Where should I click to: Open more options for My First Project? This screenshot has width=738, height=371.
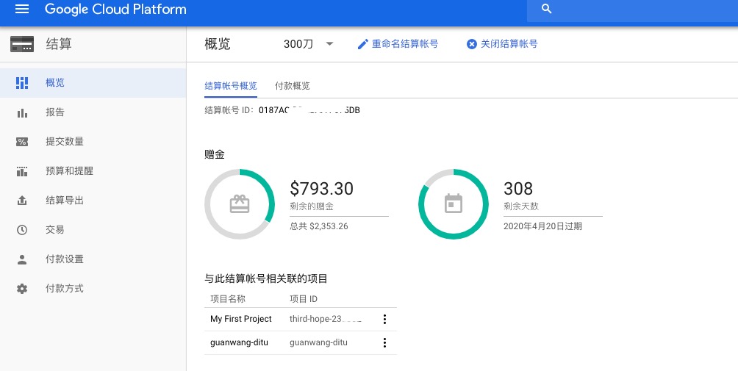click(x=384, y=320)
